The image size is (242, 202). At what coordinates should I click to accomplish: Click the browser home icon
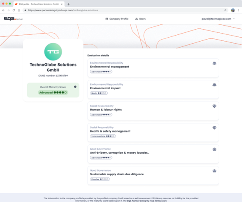[19, 10]
